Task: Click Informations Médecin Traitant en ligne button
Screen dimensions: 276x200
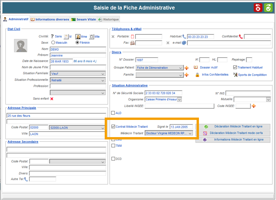Action: click(x=233, y=139)
